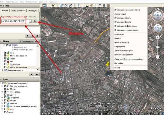The height and width of the screenshot is (115, 164).
Task: Choose Настройки from the menu
Action: pos(119,63)
